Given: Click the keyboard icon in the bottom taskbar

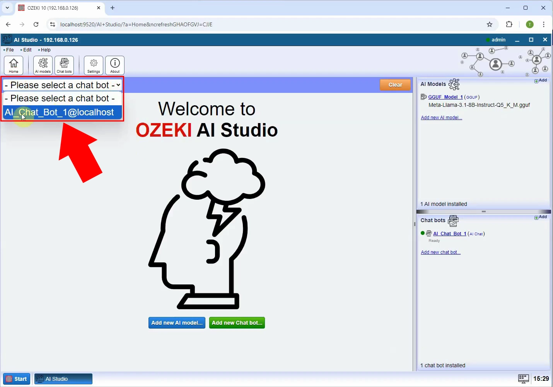Looking at the screenshot, I should point(523,378).
